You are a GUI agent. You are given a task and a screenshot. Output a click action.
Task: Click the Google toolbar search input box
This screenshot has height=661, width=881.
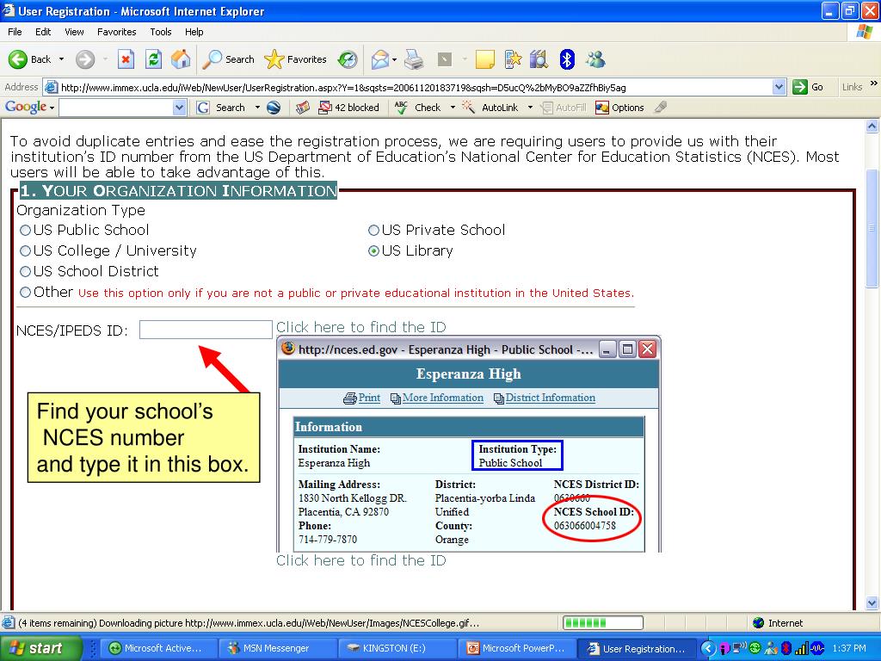pyautogui.click(x=116, y=108)
